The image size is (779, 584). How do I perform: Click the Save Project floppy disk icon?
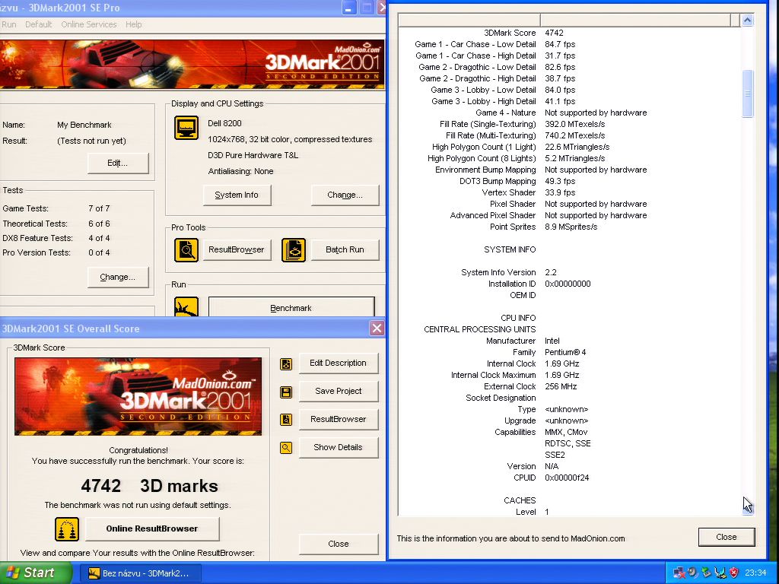pos(286,392)
